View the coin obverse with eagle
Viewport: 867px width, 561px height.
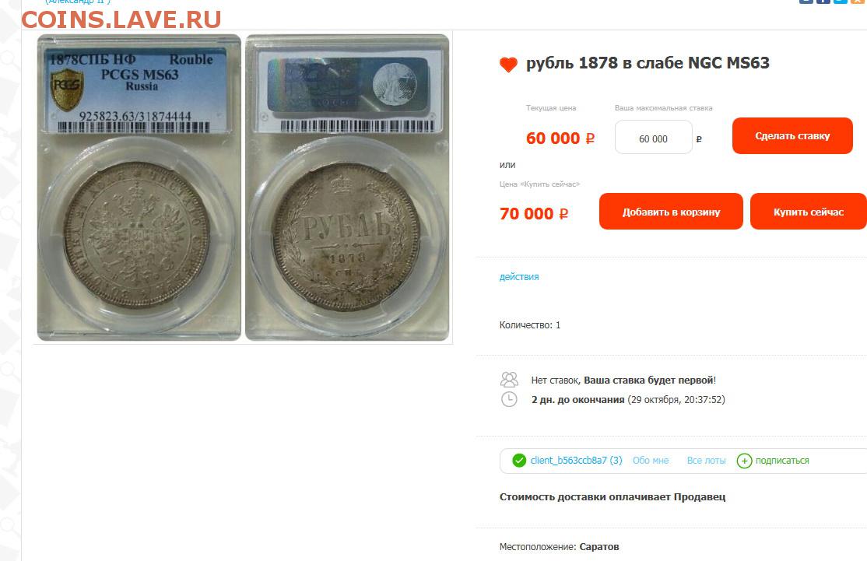(x=136, y=235)
